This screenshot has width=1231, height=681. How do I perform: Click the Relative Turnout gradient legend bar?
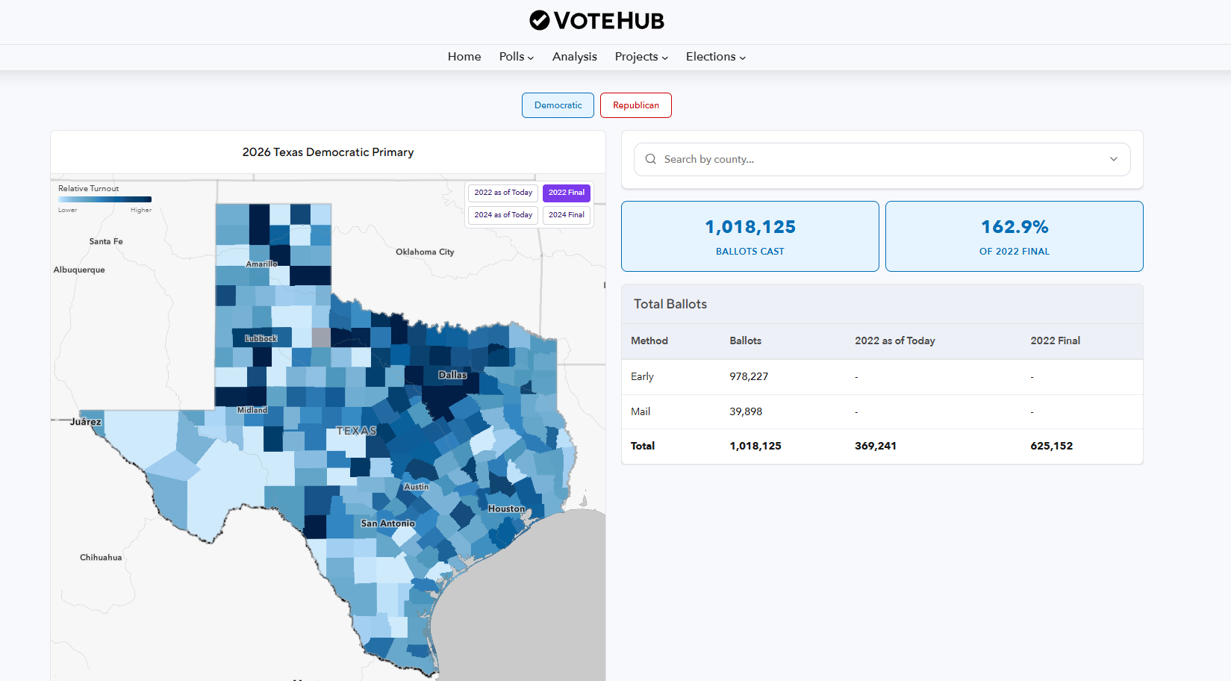click(105, 199)
